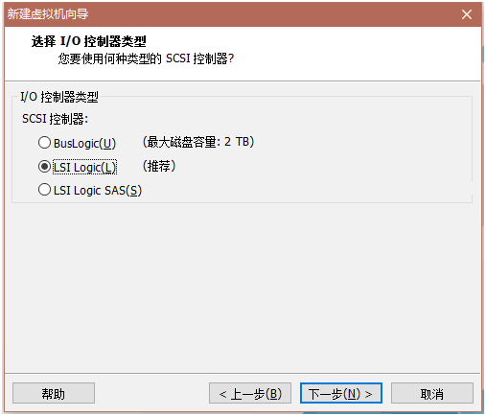Open help with the 帮助 button
The image size is (486, 416).
54,393
